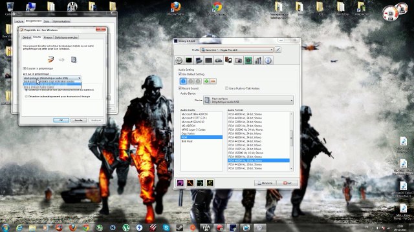Select IEEE Float codec

201,141
